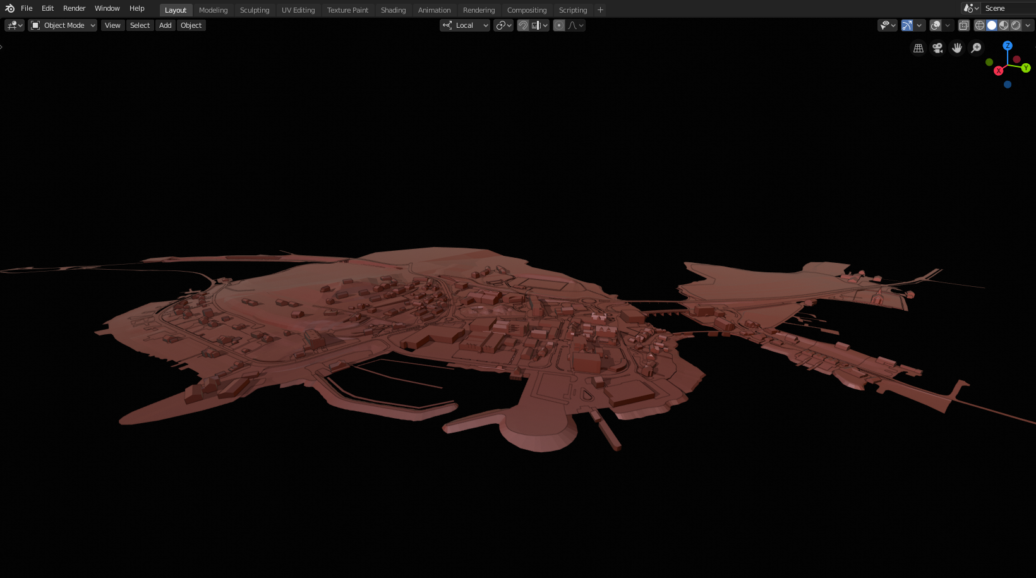
Task: Toggle snapping magnet
Action: tap(523, 25)
